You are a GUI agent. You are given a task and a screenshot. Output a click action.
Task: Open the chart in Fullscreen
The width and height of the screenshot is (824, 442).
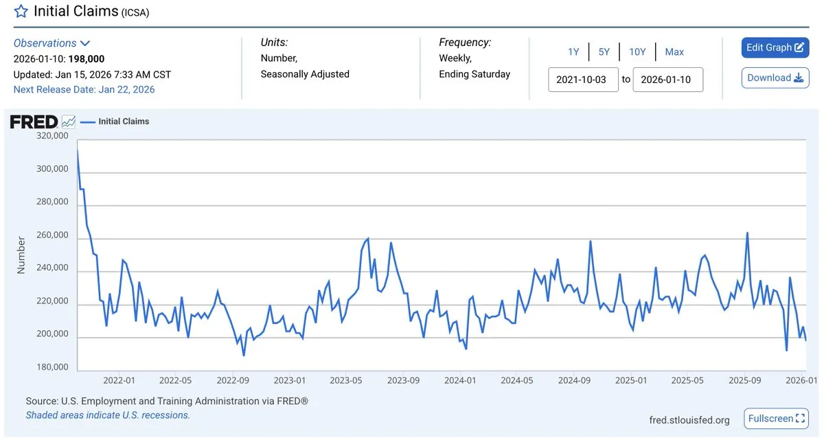pos(775,418)
